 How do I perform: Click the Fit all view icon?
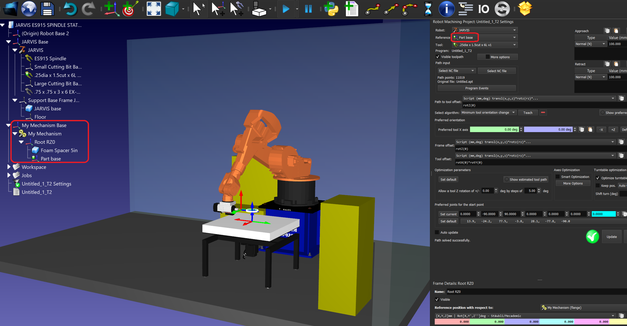[x=154, y=9]
